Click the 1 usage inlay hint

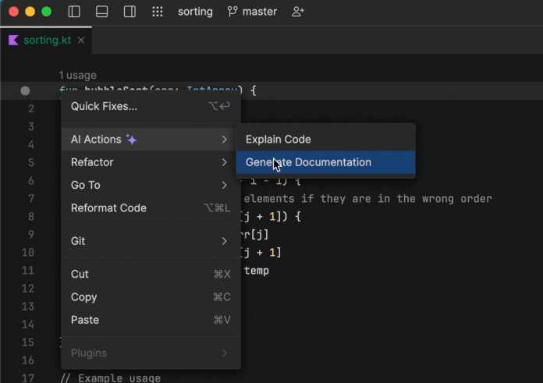77,75
